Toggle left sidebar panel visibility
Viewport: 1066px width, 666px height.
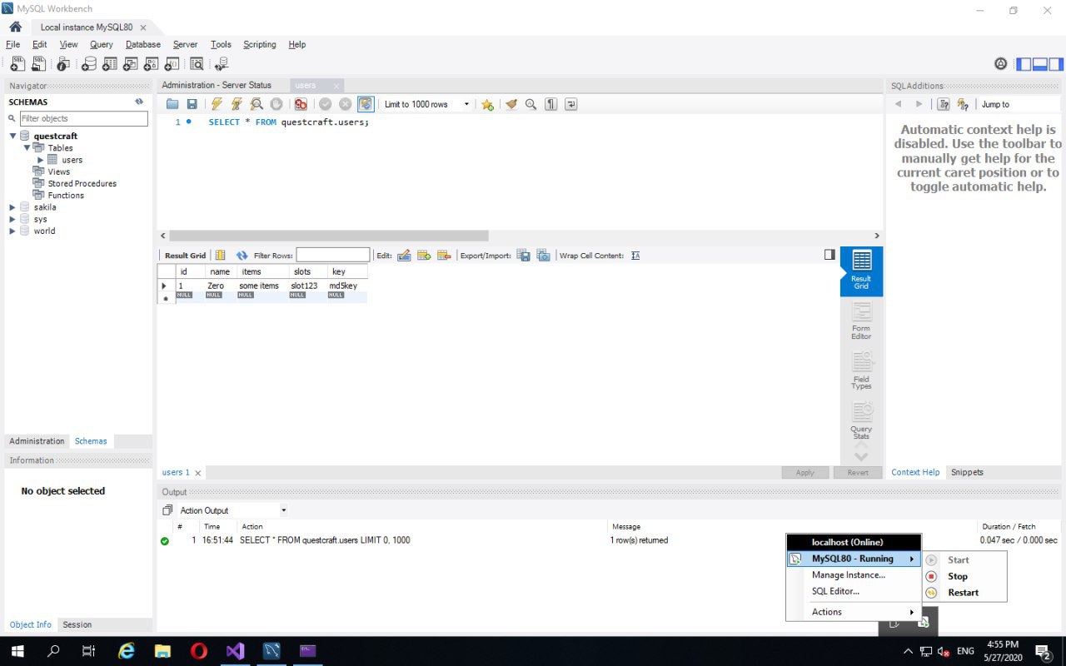(1024, 64)
